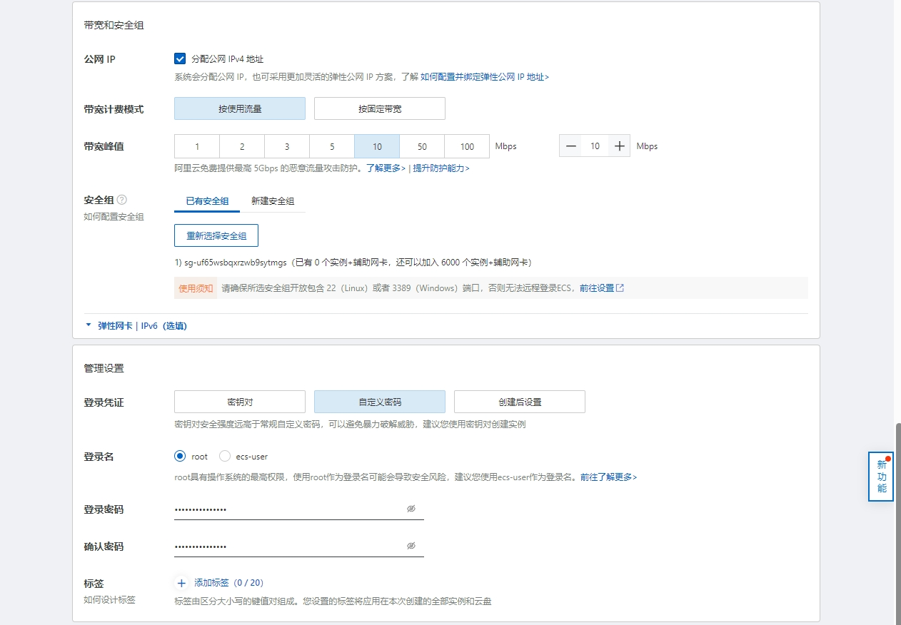Viewport: 901px width, 625px height.
Task: Click the plus stepper to raise bandwidth
Action: [620, 146]
